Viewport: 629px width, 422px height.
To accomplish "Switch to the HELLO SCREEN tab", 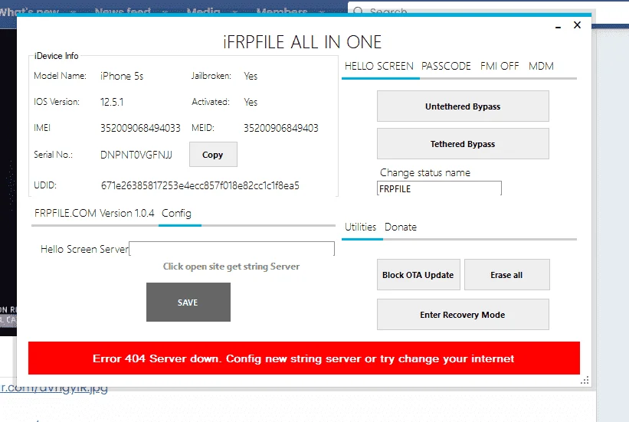I will click(379, 66).
